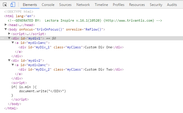This screenshot has height=113, width=183.
Task: Switch to the Elements tab
Action: (30, 5)
